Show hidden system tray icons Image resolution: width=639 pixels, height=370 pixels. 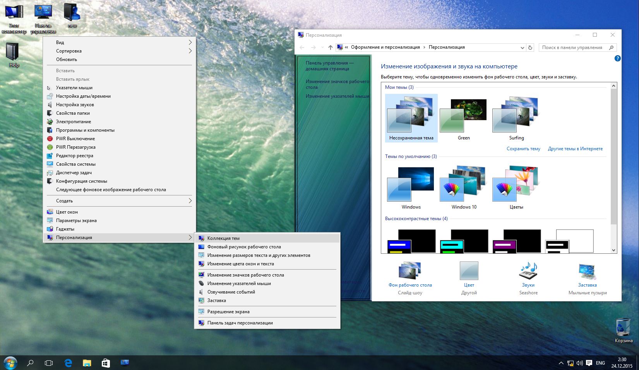561,363
